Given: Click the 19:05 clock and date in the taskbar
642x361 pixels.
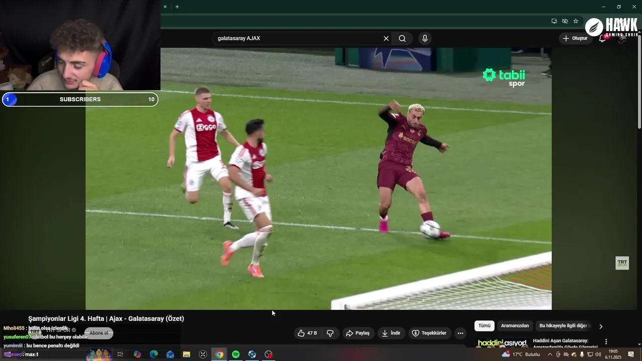Looking at the screenshot, I should (x=613, y=354).
